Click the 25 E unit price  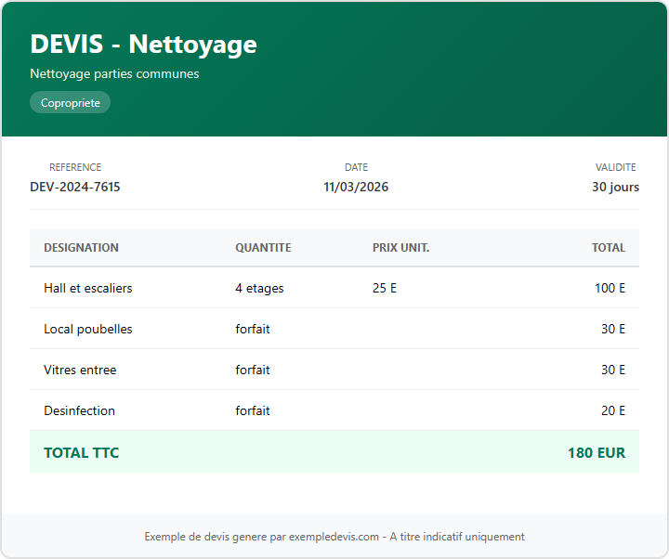[x=385, y=288]
